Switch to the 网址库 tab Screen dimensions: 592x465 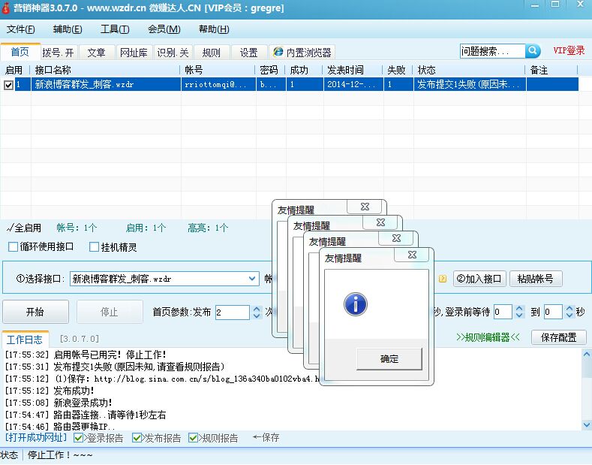(x=134, y=53)
